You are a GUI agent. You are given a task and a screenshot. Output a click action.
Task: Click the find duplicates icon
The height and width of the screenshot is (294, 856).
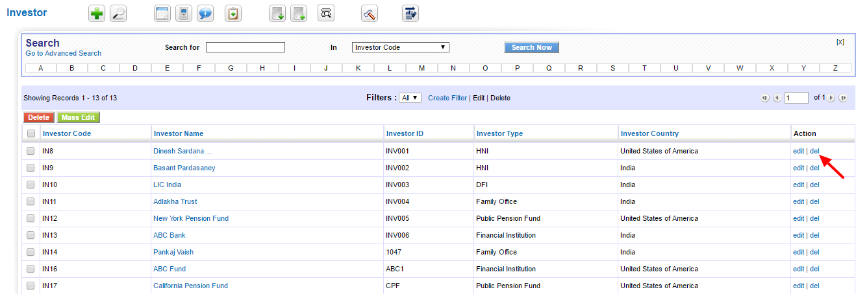(326, 14)
